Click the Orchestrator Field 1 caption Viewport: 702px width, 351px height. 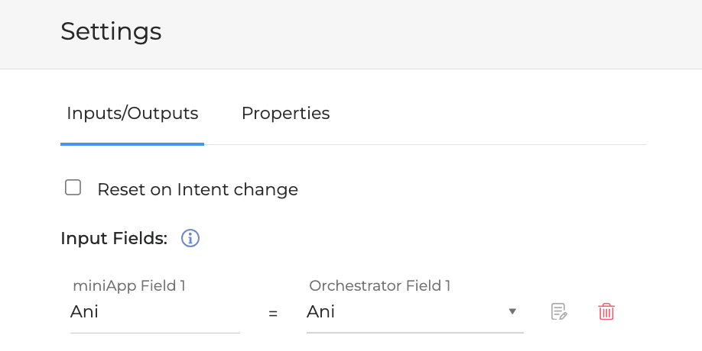pos(380,286)
